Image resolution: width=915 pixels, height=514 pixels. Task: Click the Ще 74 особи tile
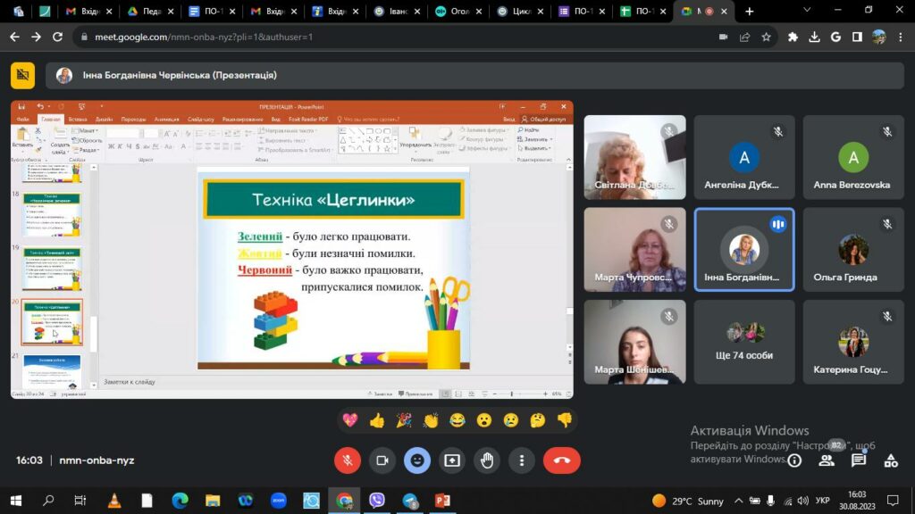pyautogui.click(x=744, y=342)
